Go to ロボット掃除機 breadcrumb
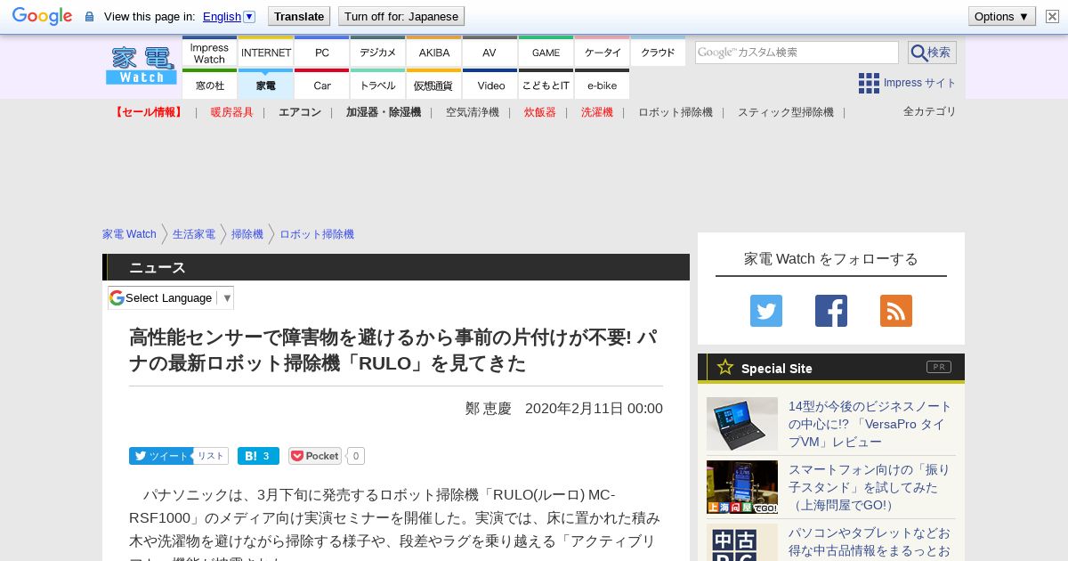1068x561 pixels. tap(317, 234)
